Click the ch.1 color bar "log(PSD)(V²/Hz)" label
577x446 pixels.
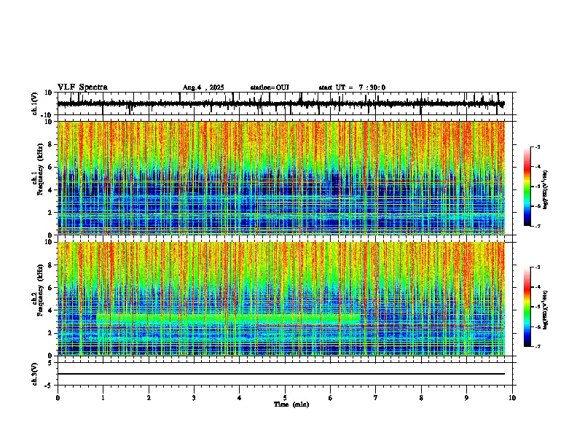[546, 189]
